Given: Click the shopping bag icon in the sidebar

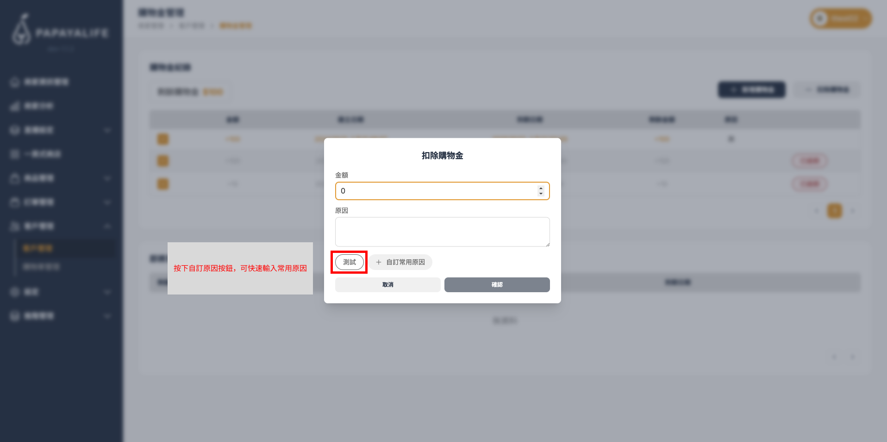Looking at the screenshot, I should click(15, 178).
